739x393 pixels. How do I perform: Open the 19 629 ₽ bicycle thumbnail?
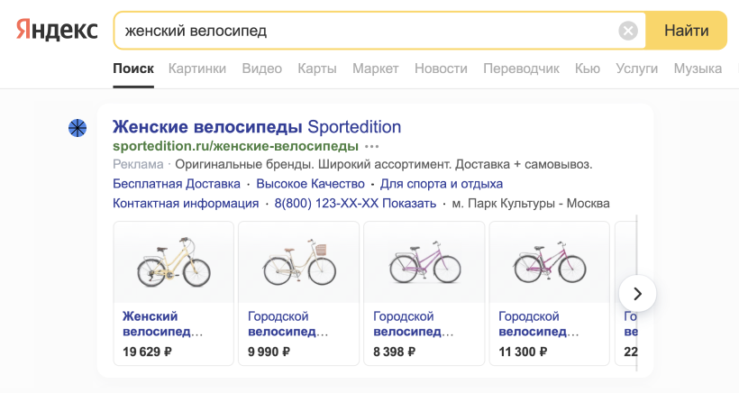[x=173, y=264]
